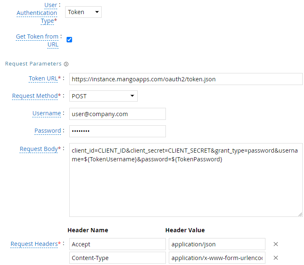Click the Password label
304x265 pixels.
(48, 131)
